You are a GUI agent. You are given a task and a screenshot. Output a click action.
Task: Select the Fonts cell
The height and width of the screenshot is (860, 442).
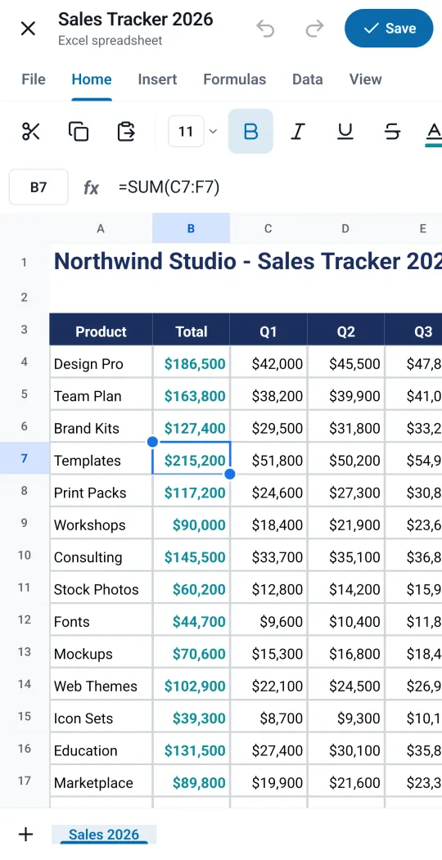pyautogui.click(x=101, y=621)
